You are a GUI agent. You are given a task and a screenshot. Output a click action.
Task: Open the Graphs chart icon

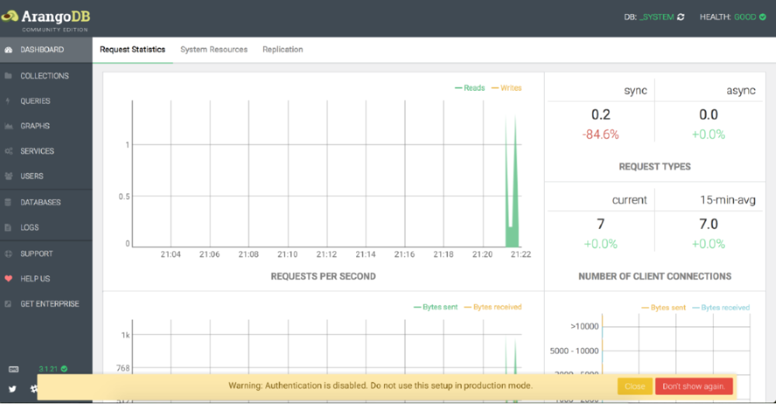point(8,126)
